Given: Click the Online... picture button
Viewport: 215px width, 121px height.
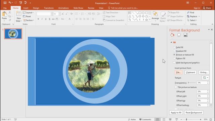Looking at the screenshot, I should [x=204, y=73].
